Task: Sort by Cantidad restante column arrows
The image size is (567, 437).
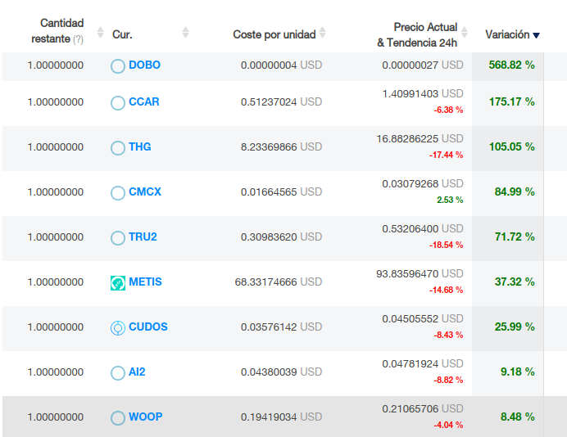Action: tap(100, 33)
